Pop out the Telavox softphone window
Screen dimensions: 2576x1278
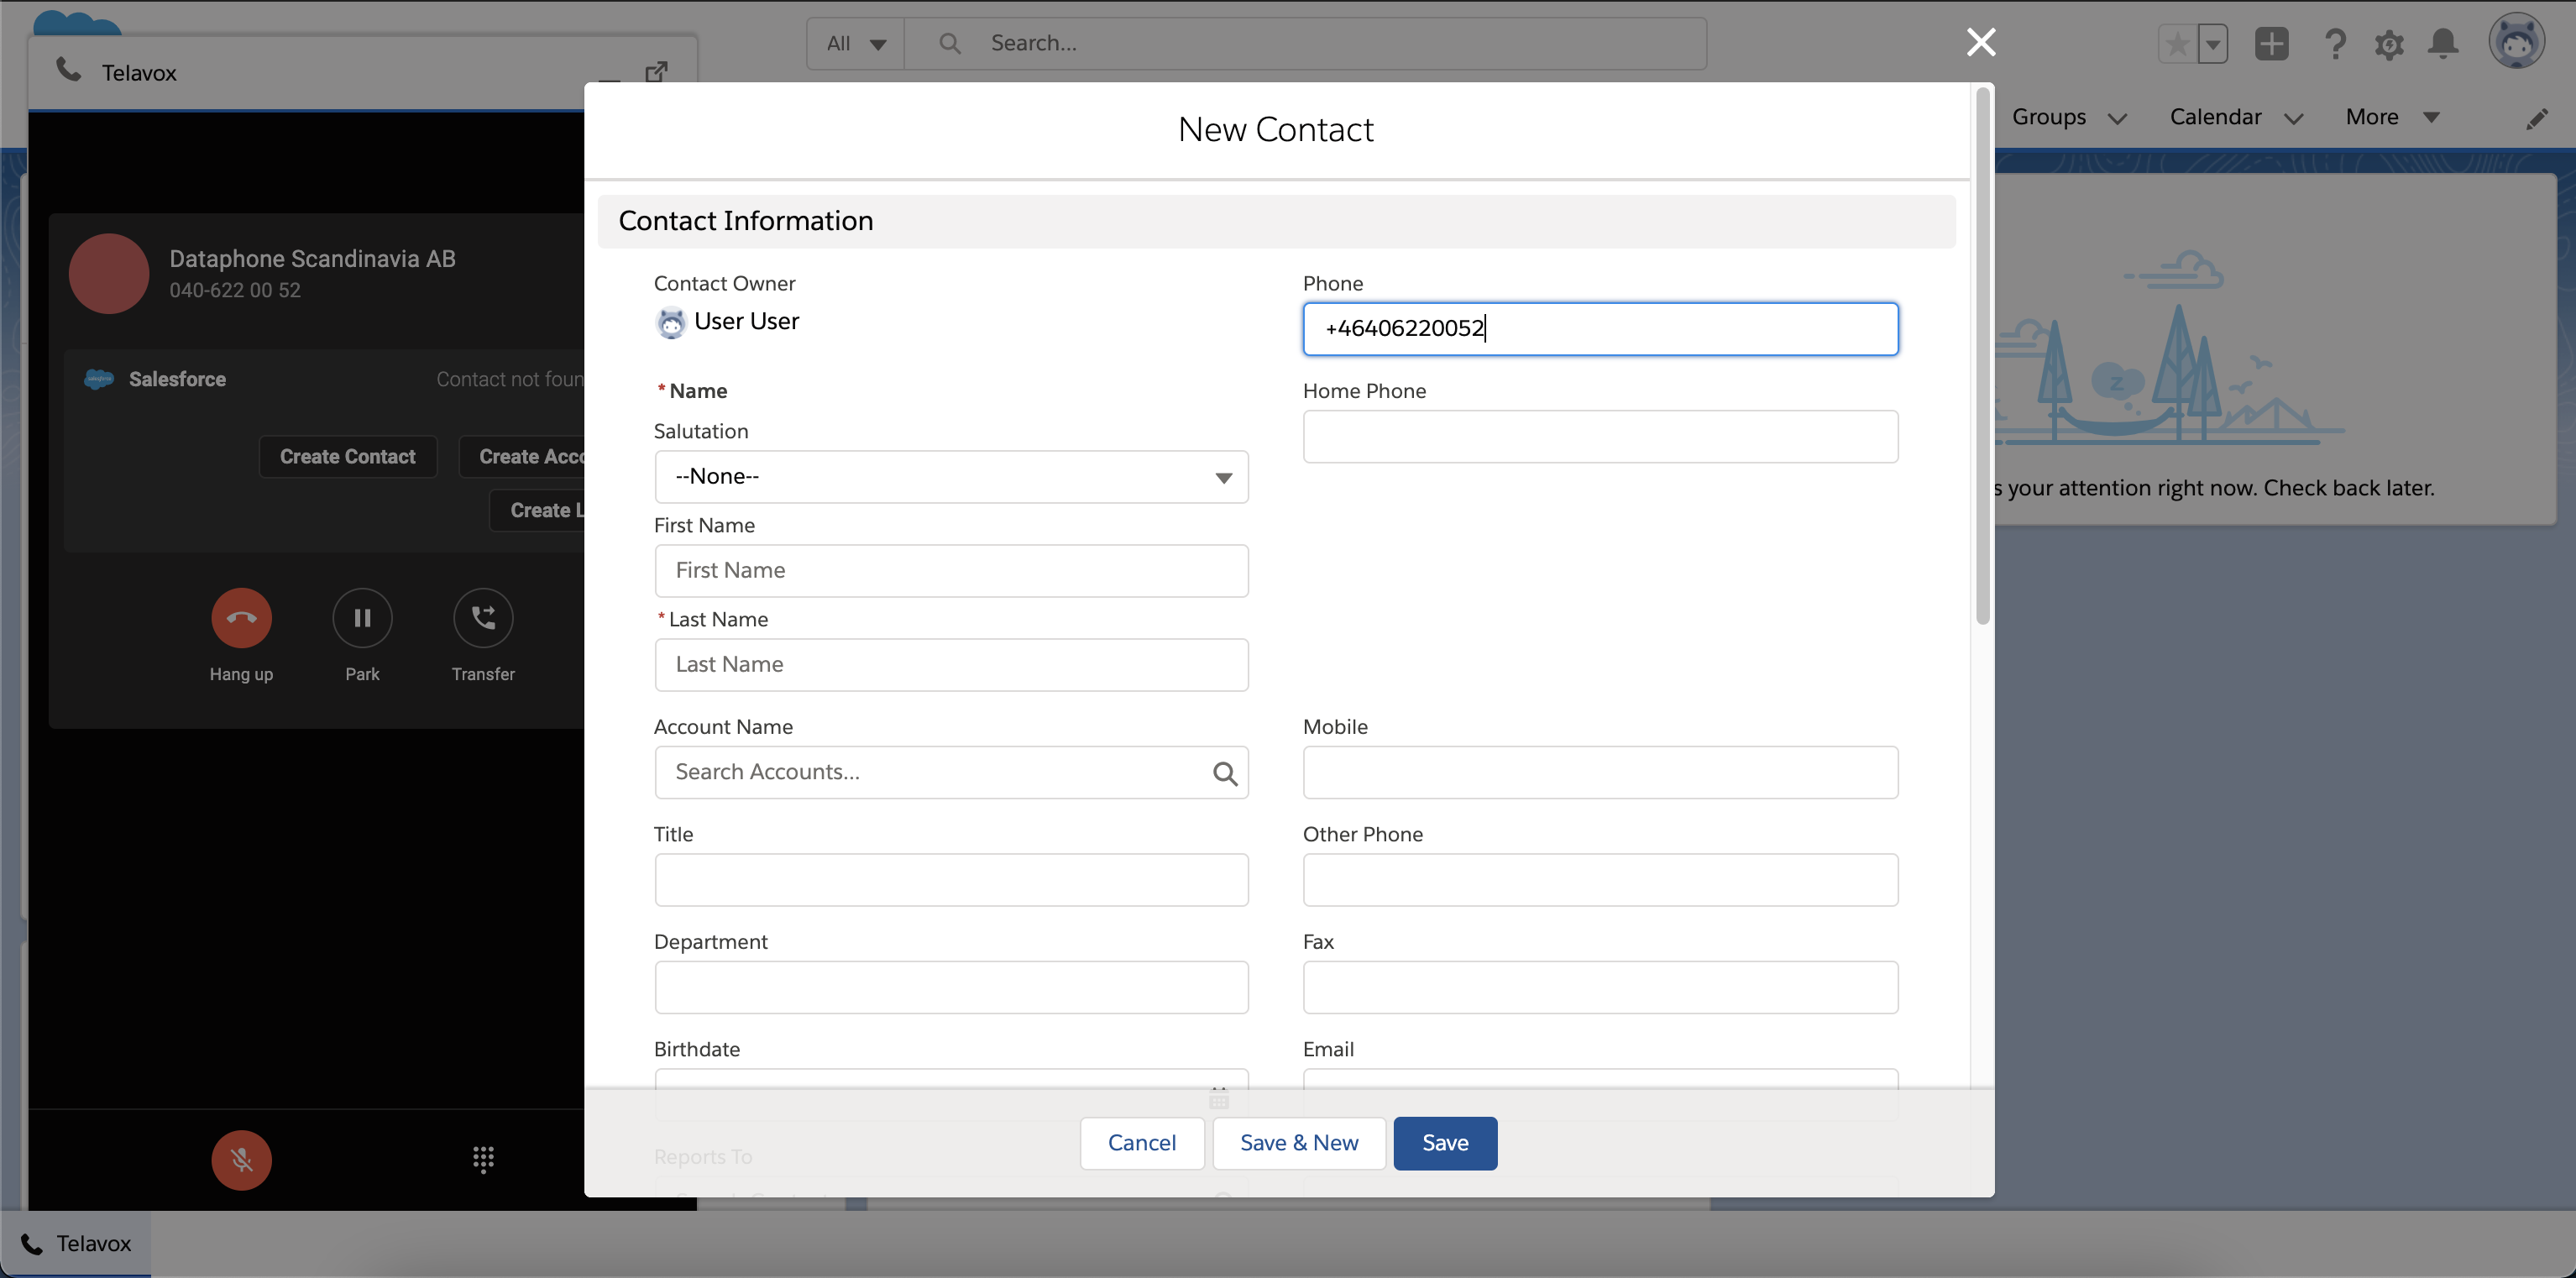pyautogui.click(x=656, y=72)
